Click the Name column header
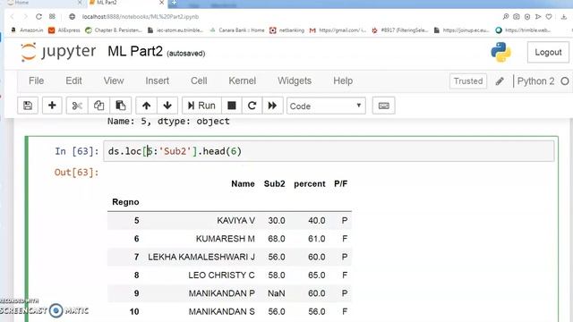The height and width of the screenshot is (322, 573). pyautogui.click(x=243, y=183)
